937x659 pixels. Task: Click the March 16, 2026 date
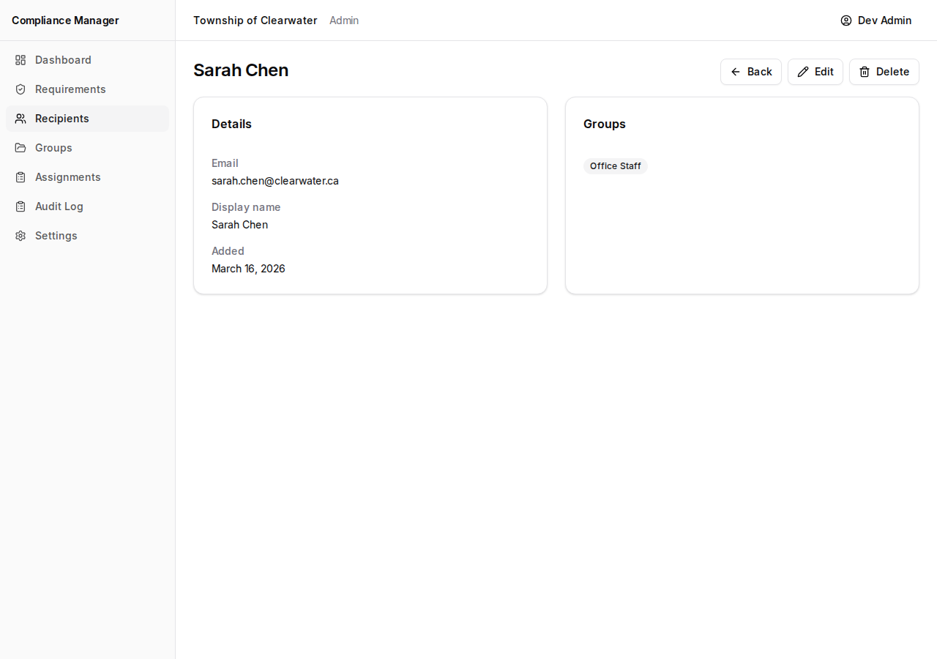pyautogui.click(x=248, y=269)
